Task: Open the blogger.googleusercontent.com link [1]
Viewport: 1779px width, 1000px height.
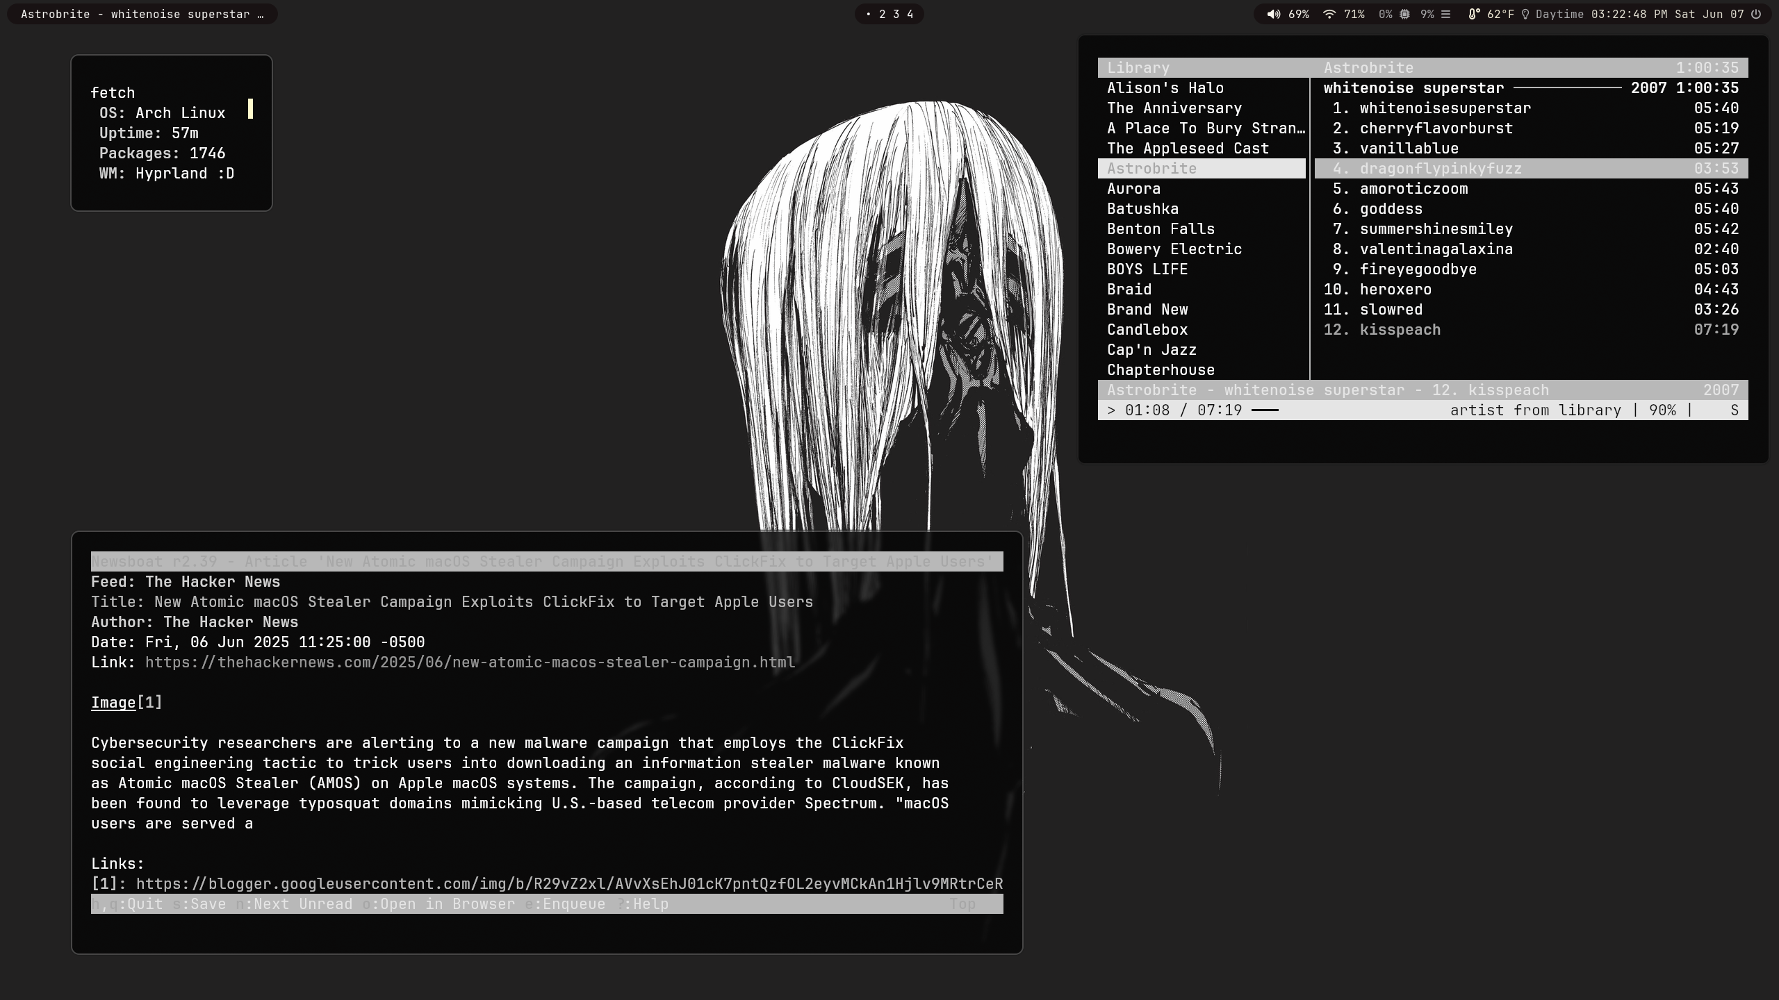Action: (x=569, y=884)
